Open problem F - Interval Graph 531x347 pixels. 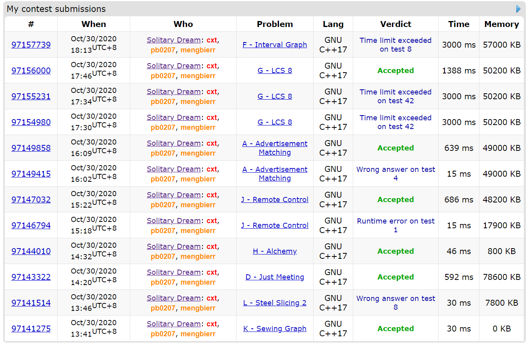coord(275,45)
